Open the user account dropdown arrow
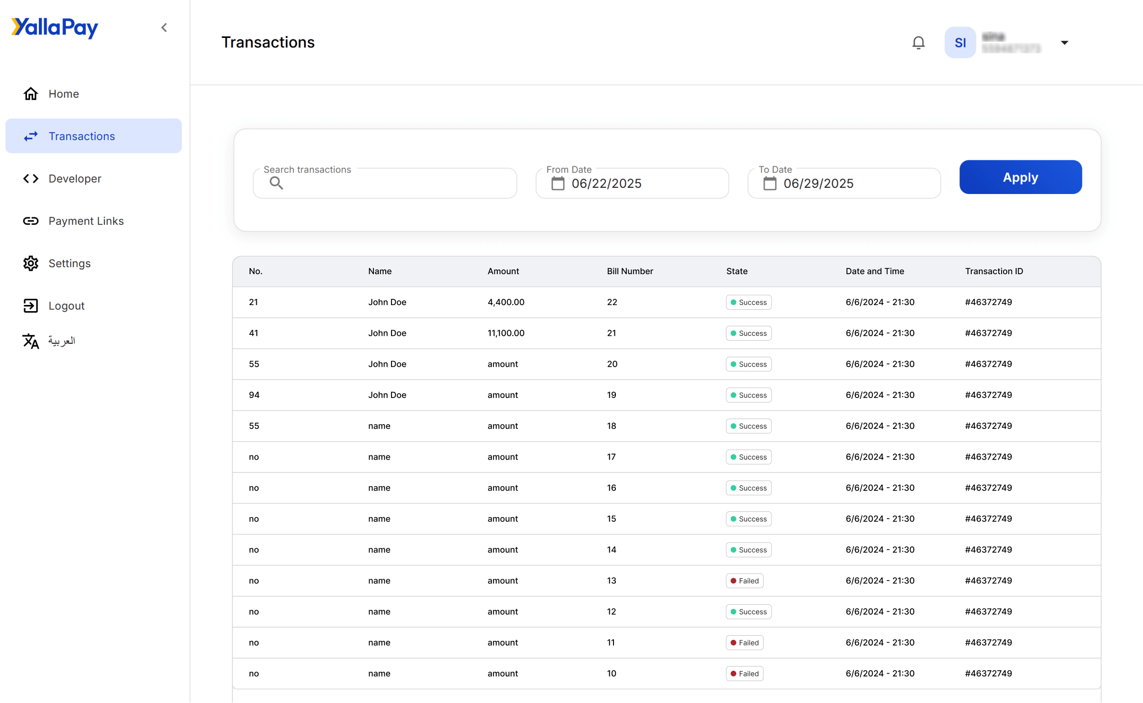Screen dimensions: 1143x703 point(1064,43)
